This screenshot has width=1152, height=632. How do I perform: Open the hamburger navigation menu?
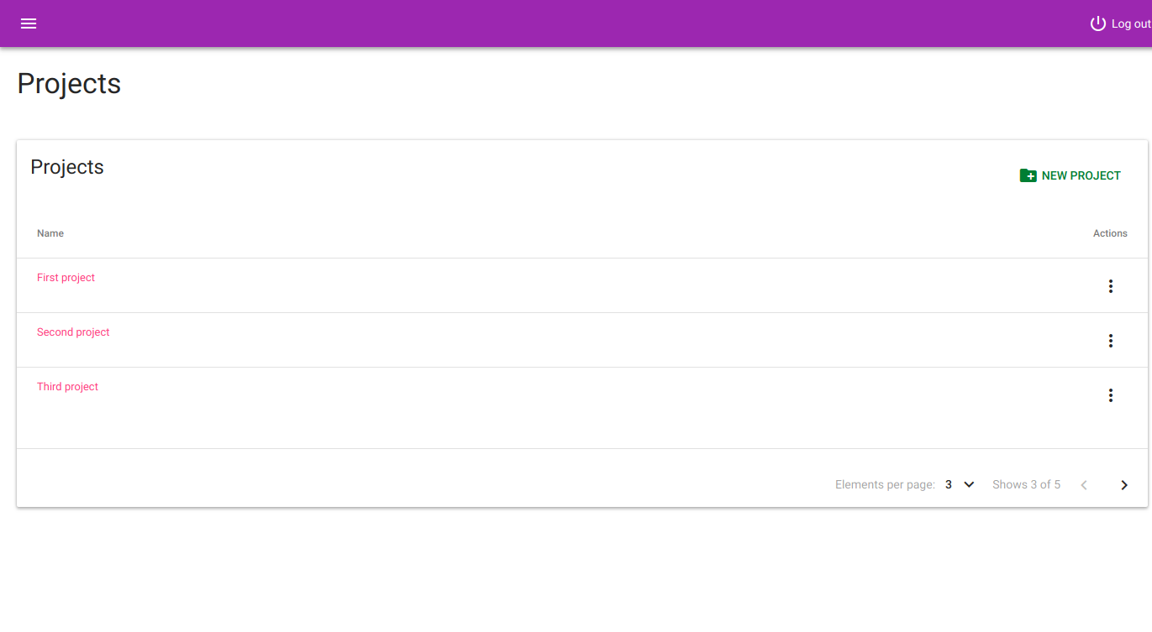[29, 24]
